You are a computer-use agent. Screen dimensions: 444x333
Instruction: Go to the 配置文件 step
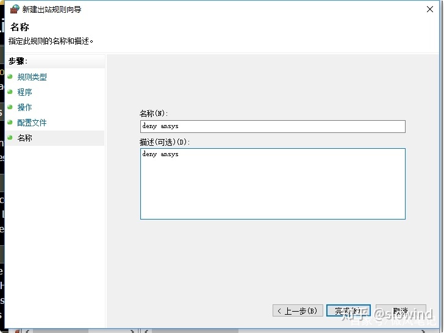(x=32, y=123)
